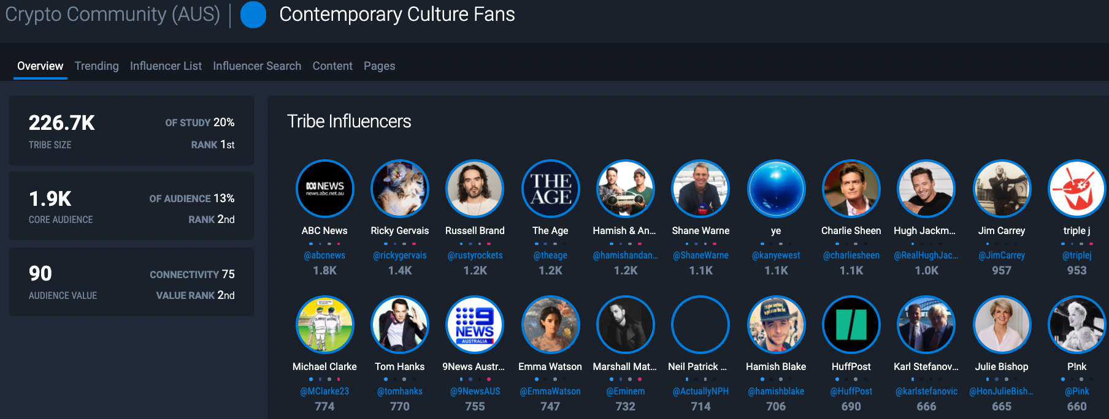The width and height of the screenshot is (1109, 419).
Task: Click the 1.9K core audience value
Action: (50, 198)
